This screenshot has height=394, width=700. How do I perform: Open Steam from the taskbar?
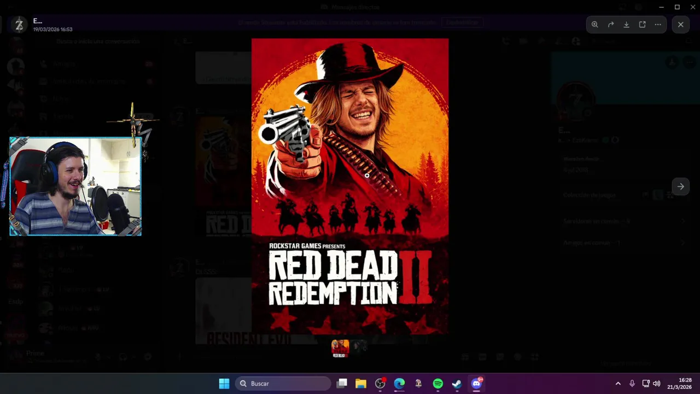click(457, 384)
